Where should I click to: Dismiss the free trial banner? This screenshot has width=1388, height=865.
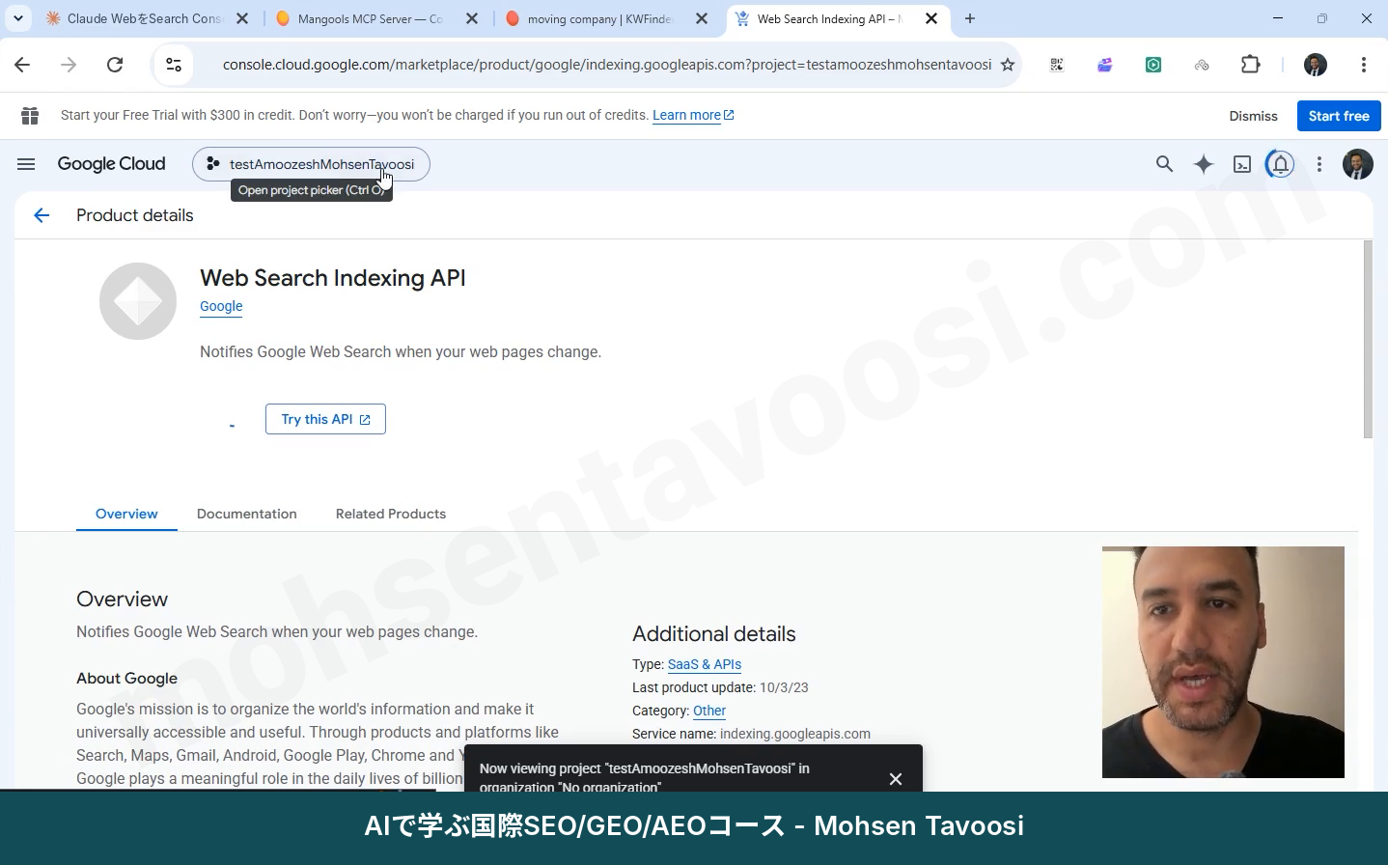pos(1253,116)
